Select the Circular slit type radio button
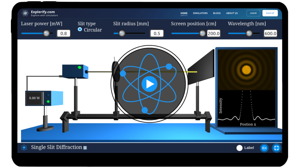This screenshot has width=299, height=168. pyautogui.click(x=79, y=29)
